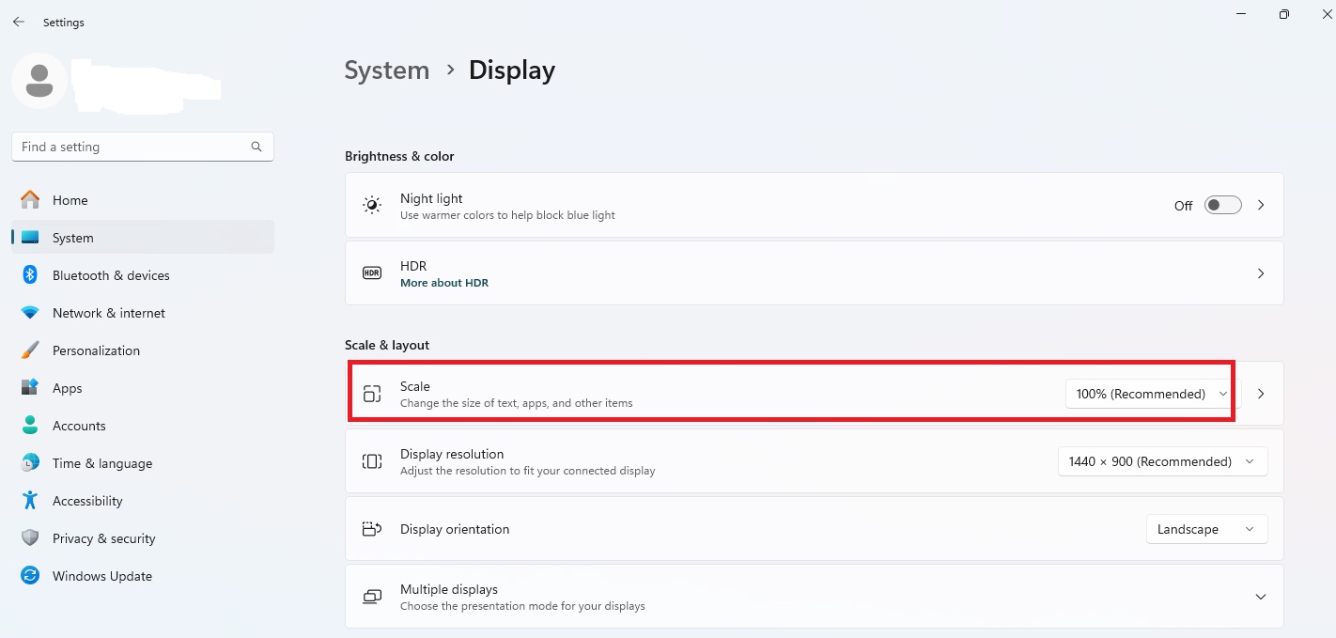
Task: Click the Network wifi icon in sidebar
Action: click(30, 313)
